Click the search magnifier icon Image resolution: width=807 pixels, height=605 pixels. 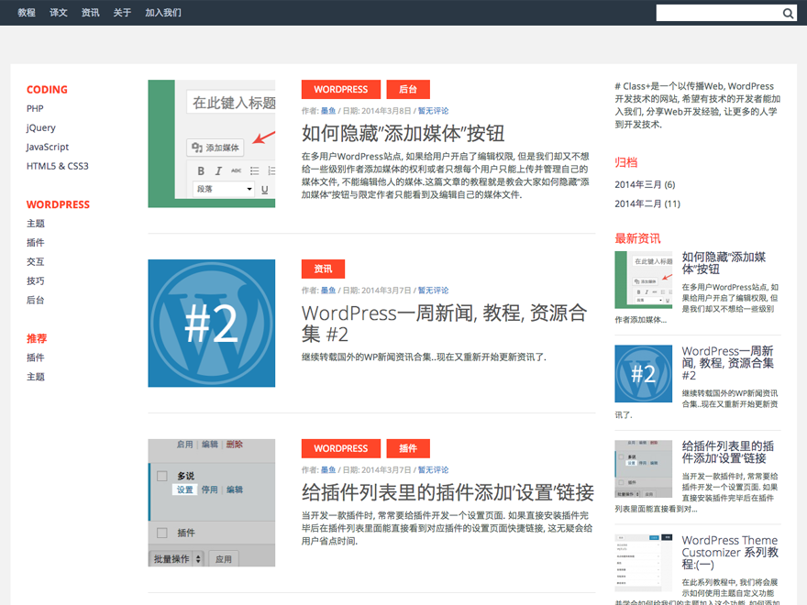tap(788, 13)
